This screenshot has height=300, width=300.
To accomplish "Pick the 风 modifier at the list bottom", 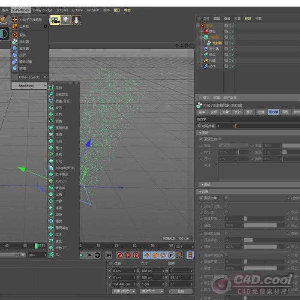I will [x=57, y=255].
